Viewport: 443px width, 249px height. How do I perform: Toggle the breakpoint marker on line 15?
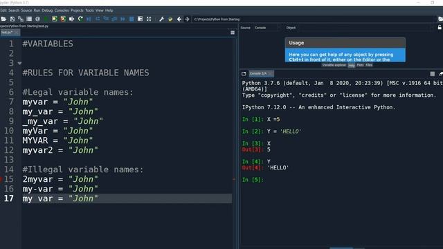coord(1,179)
